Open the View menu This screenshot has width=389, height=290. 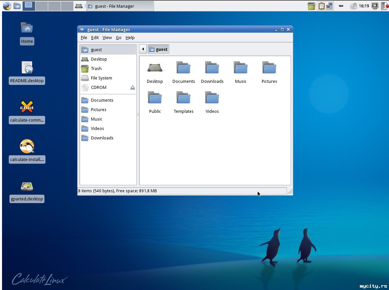click(107, 38)
